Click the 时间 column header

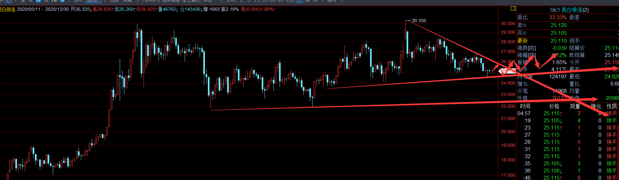click(x=525, y=106)
